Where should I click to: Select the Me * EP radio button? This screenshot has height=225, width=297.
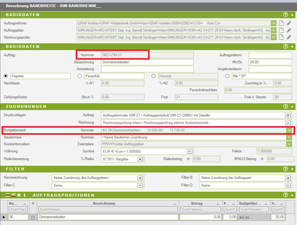coord(227,76)
